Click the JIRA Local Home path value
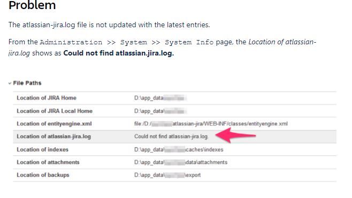352x198 pixels. tap(160, 111)
